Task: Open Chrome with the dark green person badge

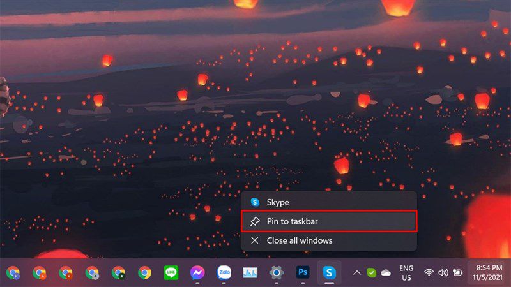Action: [x=118, y=273]
